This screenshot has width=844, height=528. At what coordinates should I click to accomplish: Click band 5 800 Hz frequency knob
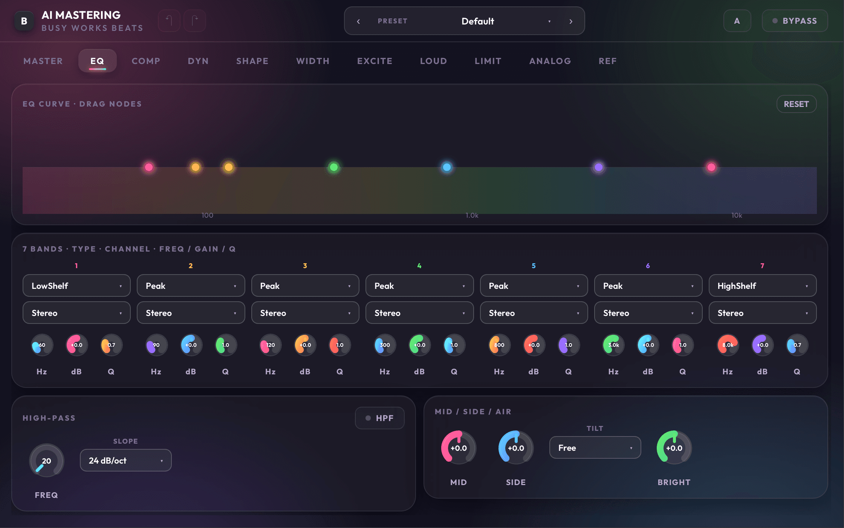[499, 345]
